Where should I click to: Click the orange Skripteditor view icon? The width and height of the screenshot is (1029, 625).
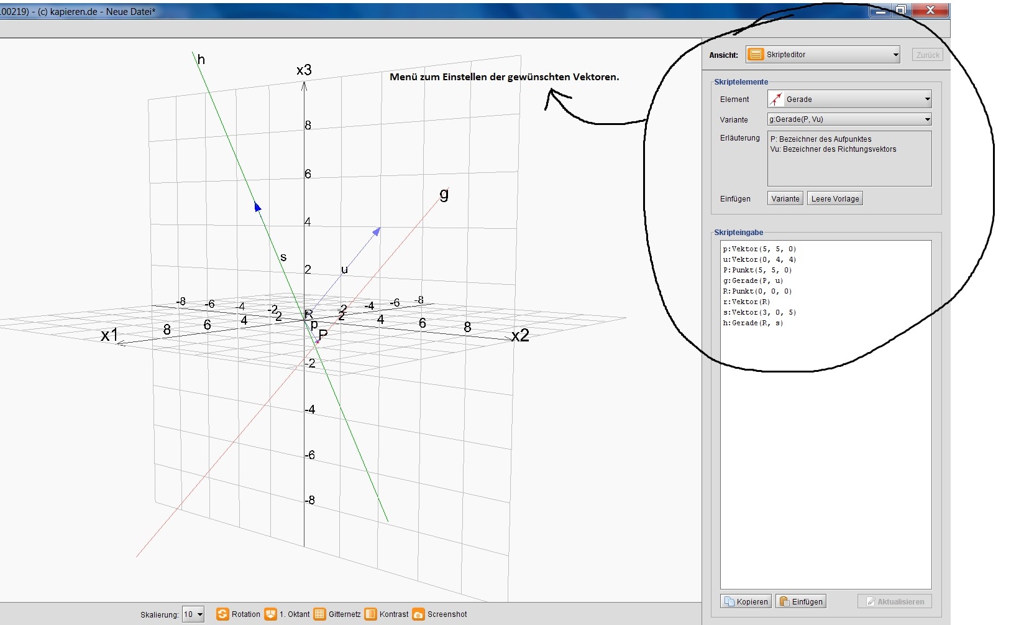tap(755, 55)
